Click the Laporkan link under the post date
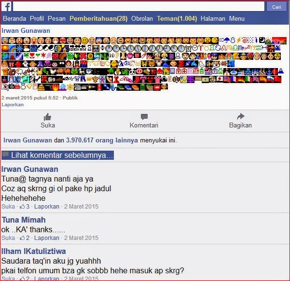 point(13,105)
